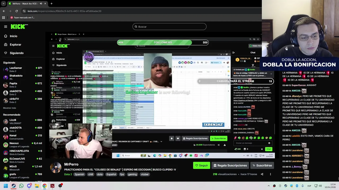Click the VOD video player
This screenshot has height=190, width=339.
pos(162,95)
